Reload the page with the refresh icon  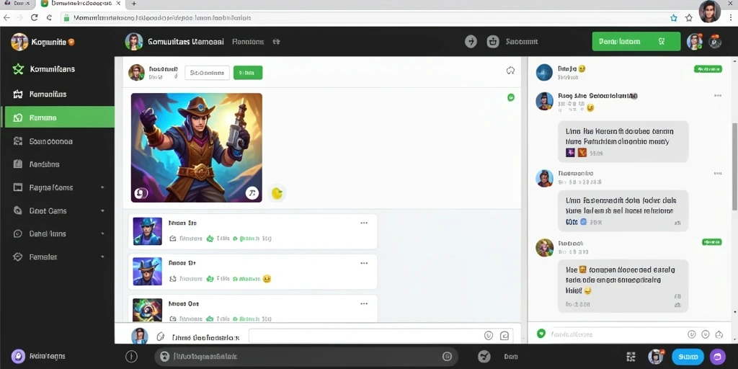(34, 18)
